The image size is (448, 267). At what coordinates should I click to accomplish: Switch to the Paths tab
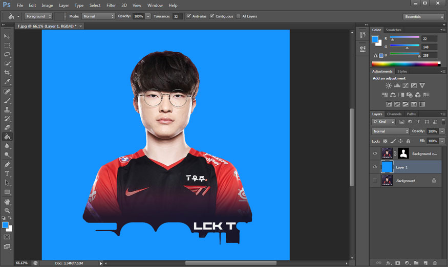coord(411,114)
